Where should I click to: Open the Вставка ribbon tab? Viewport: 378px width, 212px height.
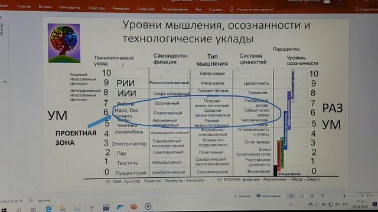pos(45,7)
